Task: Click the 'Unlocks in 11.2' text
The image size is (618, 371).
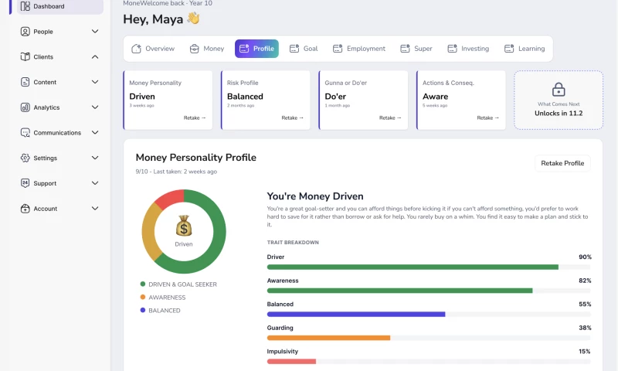Action: click(559, 113)
